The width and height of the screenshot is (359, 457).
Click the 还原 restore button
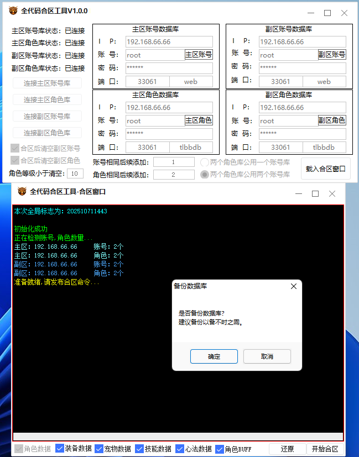click(x=287, y=449)
